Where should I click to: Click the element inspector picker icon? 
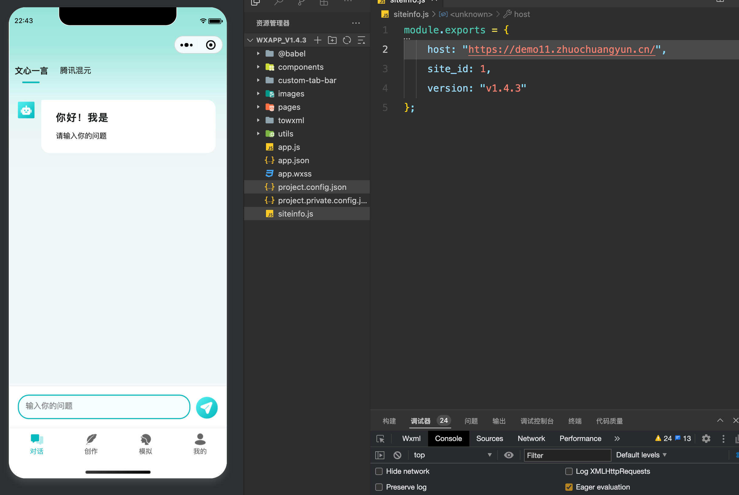point(380,439)
